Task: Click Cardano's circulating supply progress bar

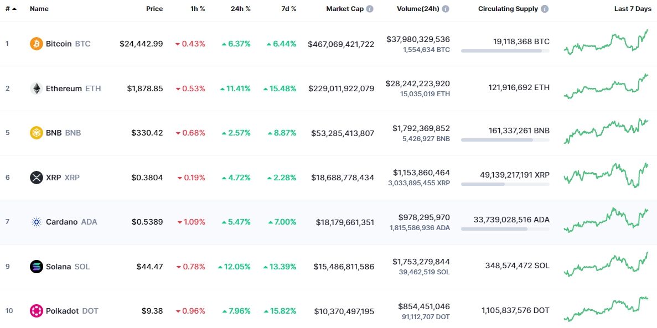Action: point(505,229)
